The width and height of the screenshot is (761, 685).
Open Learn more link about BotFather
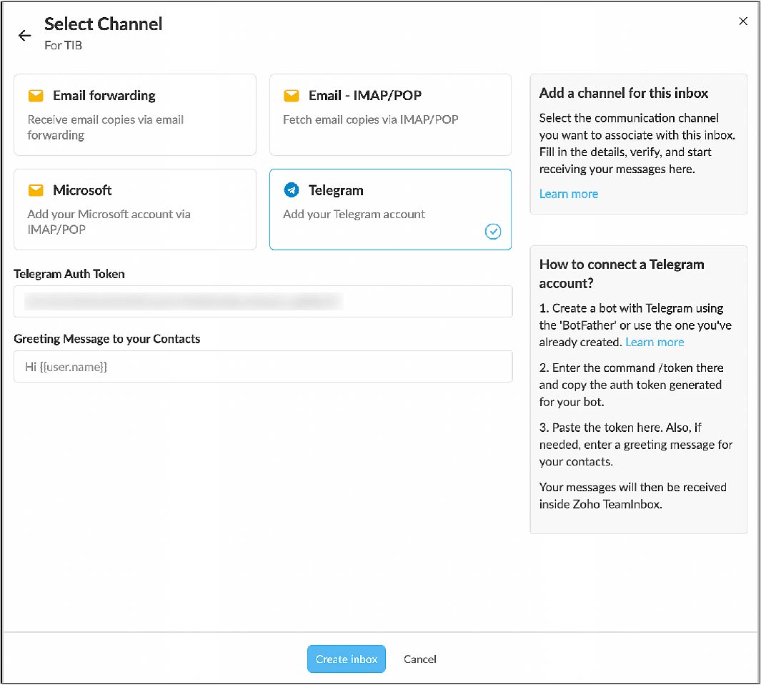655,342
